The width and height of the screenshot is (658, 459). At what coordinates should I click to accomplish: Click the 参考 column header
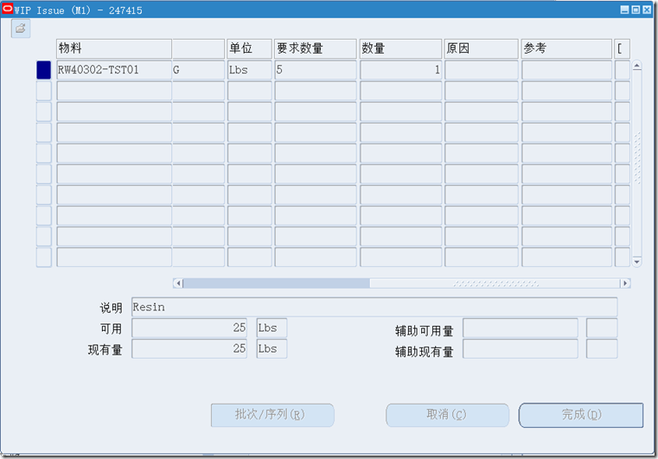click(x=566, y=48)
